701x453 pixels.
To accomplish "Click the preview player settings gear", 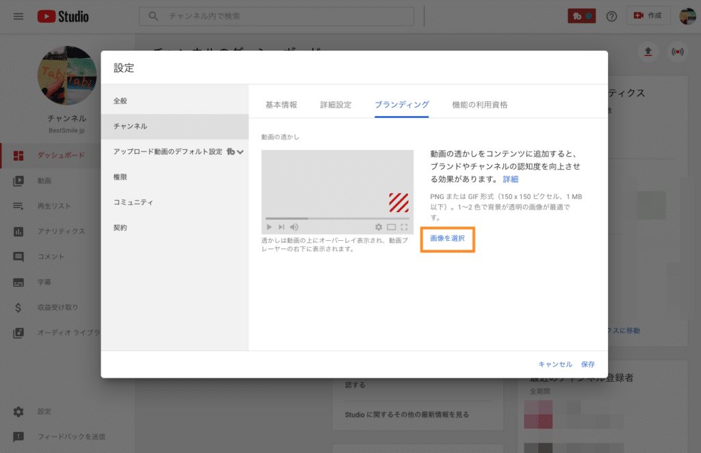I will click(379, 227).
